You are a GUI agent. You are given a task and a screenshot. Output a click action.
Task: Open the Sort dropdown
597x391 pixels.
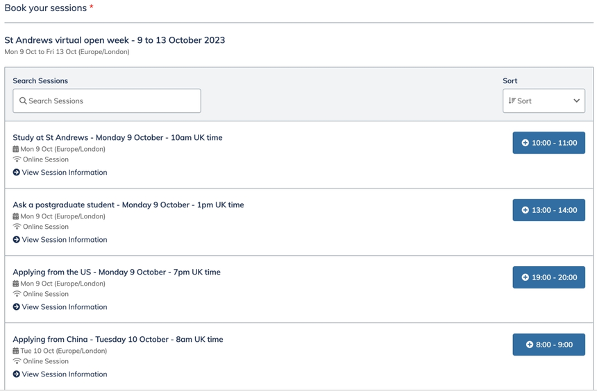click(x=544, y=101)
